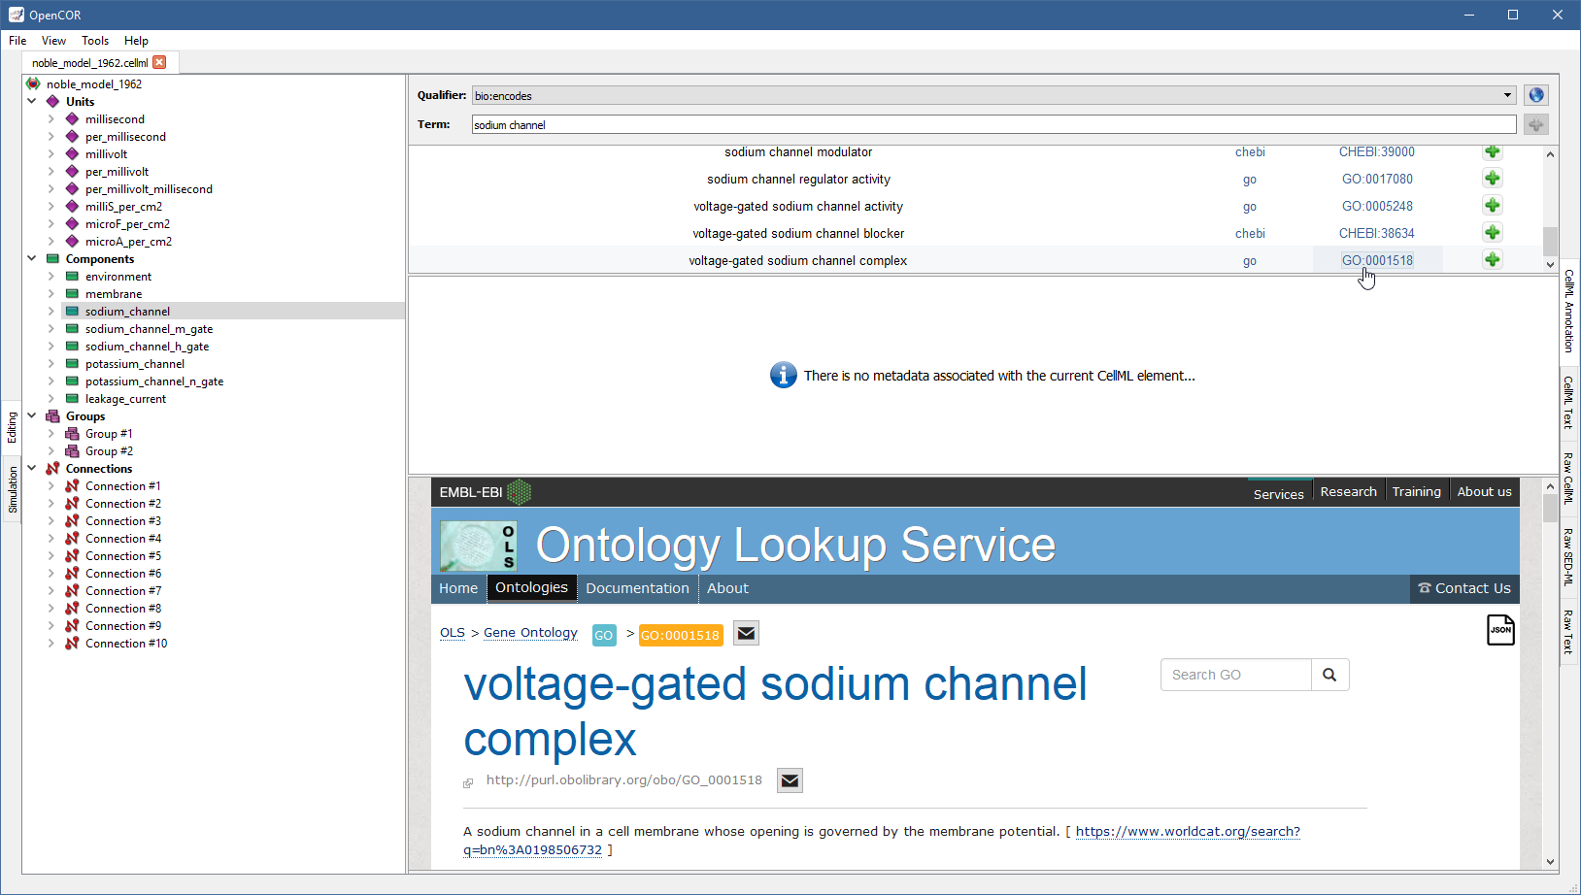The width and height of the screenshot is (1581, 895).
Task: Click the JSON download icon
Action: pos(1500,629)
